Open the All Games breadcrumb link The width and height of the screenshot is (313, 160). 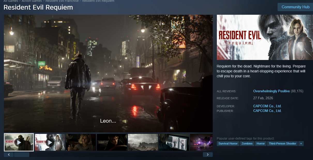pyautogui.click(x=11, y=1)
